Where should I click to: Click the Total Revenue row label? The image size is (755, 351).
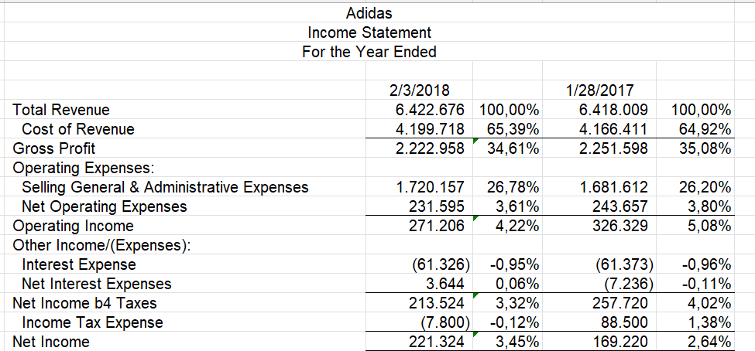pos(61,110)
